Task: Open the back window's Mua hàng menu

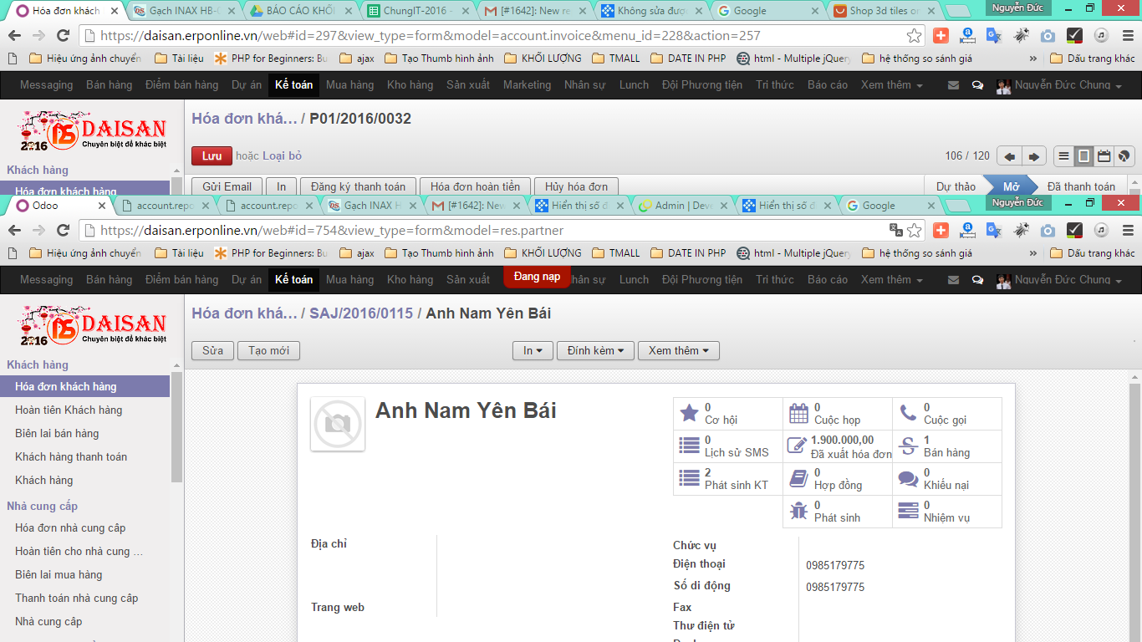Action: click(x=349, y=85)
